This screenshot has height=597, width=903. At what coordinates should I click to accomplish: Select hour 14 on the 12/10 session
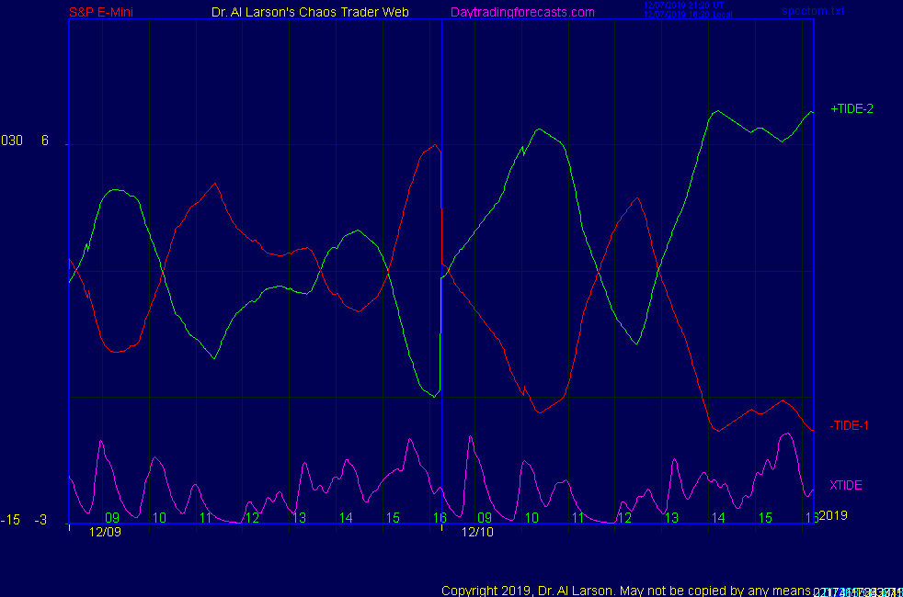pyautogui.click(x=717, y=518)
